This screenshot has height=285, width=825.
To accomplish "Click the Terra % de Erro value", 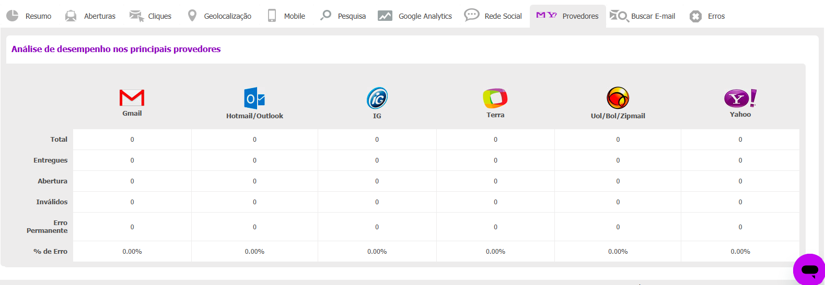I will [495, 252].
